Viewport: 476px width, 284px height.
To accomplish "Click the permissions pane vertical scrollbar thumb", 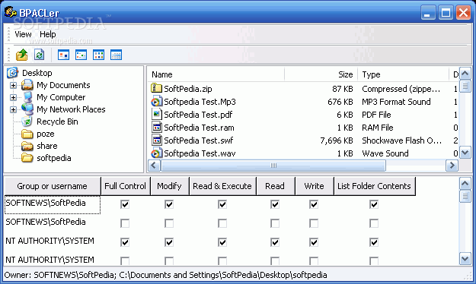I will tap(465, 196).
